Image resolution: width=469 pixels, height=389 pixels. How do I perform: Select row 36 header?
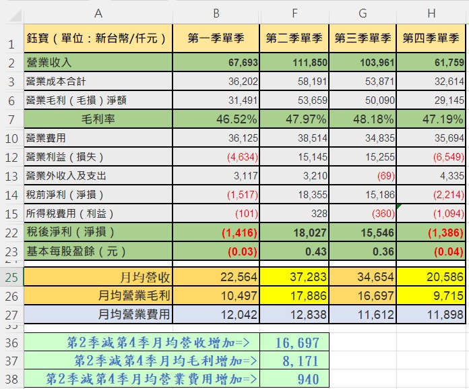pos(11,342)
